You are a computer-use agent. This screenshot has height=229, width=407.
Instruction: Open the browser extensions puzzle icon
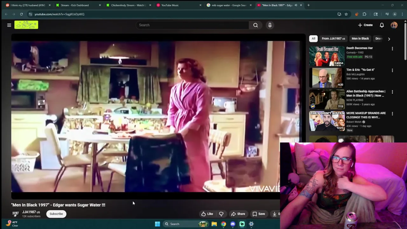click(x=364, y=14)
